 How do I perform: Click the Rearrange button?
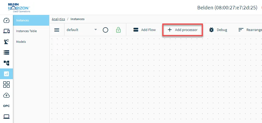click(250, 30)
